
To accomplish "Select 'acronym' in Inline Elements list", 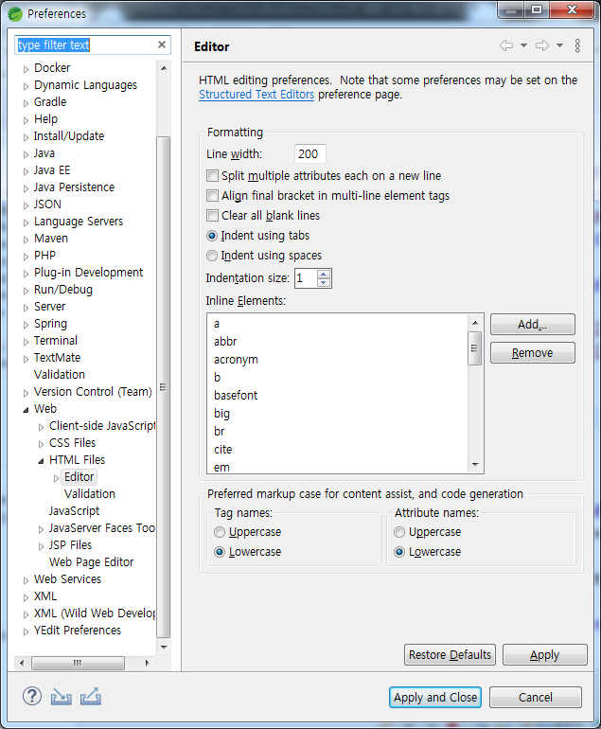I will pyautogui.click(x=236, y=360).
